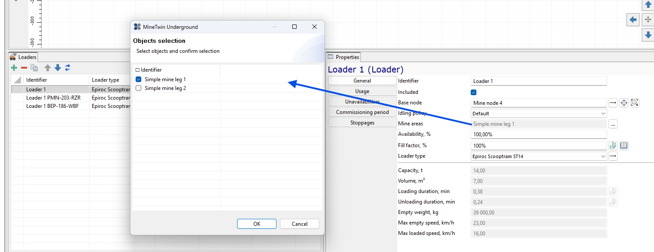This screenshot has height=252, width=654.
Task: Click Simple mine leg 1 label in dialog
Action: [x=165, y=79]
